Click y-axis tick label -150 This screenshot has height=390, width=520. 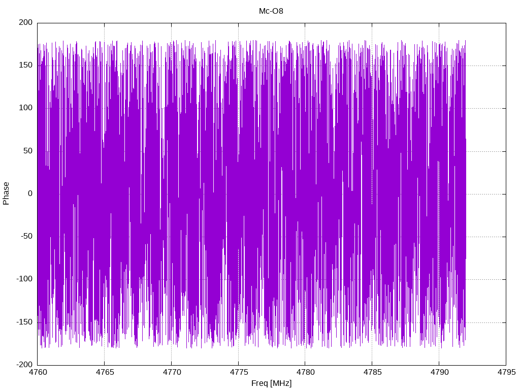pyautogui.click(x=24, y=322)
